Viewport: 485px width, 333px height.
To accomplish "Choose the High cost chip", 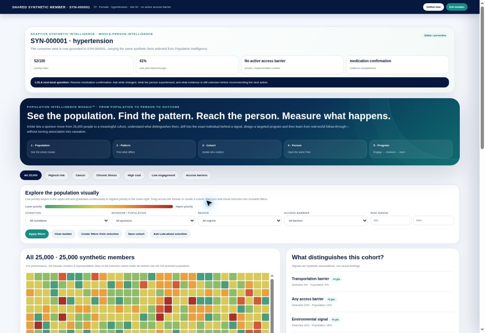I will 134,175.
